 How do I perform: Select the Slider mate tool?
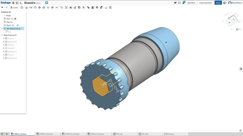[x=35, y=7]
